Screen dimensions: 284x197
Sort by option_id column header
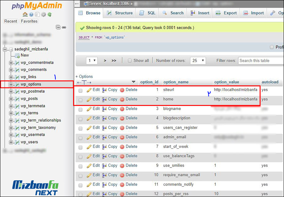coord(149,82)
